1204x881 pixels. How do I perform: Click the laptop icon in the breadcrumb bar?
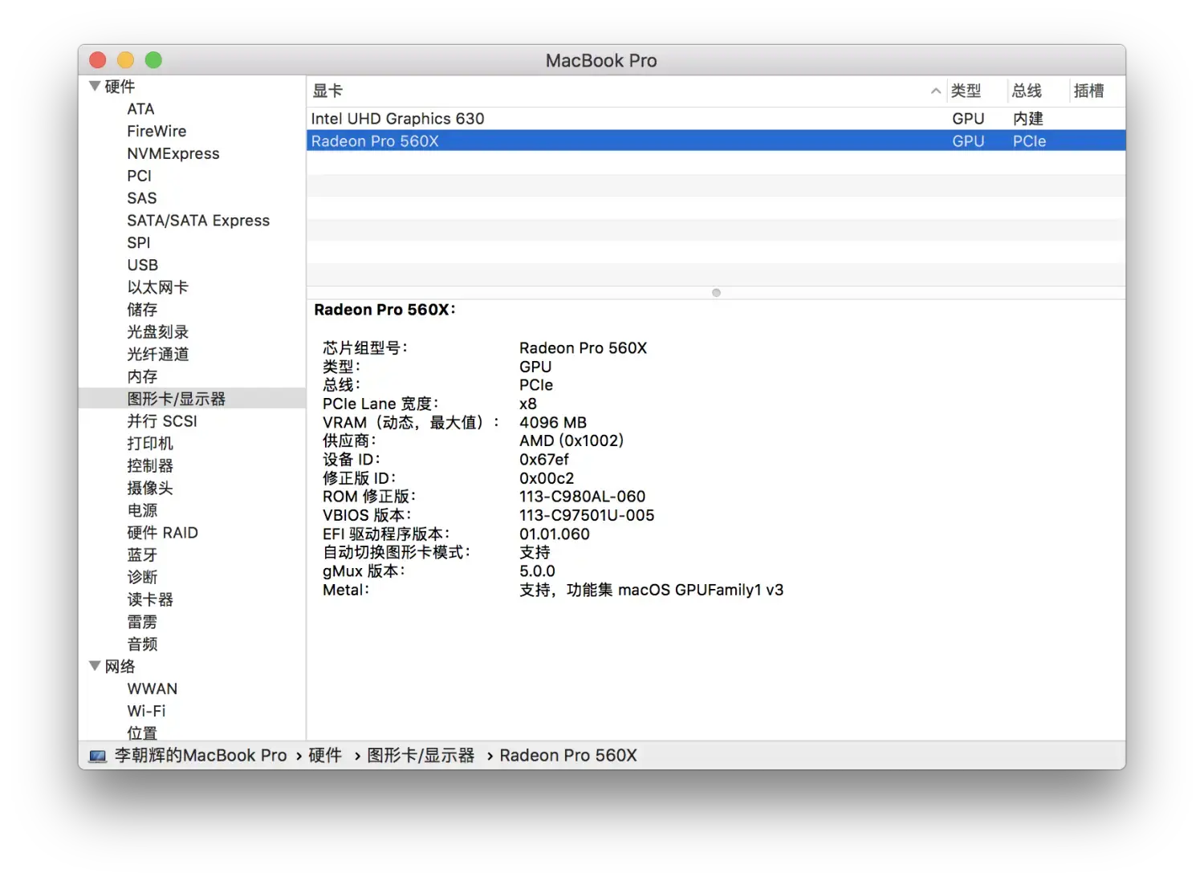(x=97, y=755)
